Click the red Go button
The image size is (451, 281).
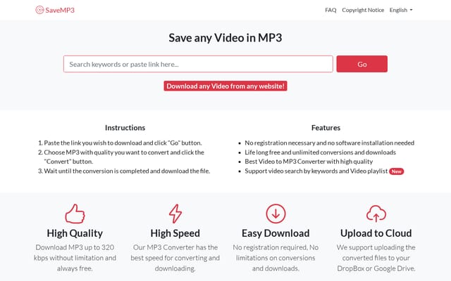pyautogui.click(x=362, y=64)
